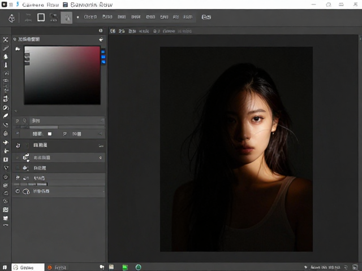Select the white square outline tool icon
Image resolution: width=362 pixels, height=271 pixels.
(41, 18)
